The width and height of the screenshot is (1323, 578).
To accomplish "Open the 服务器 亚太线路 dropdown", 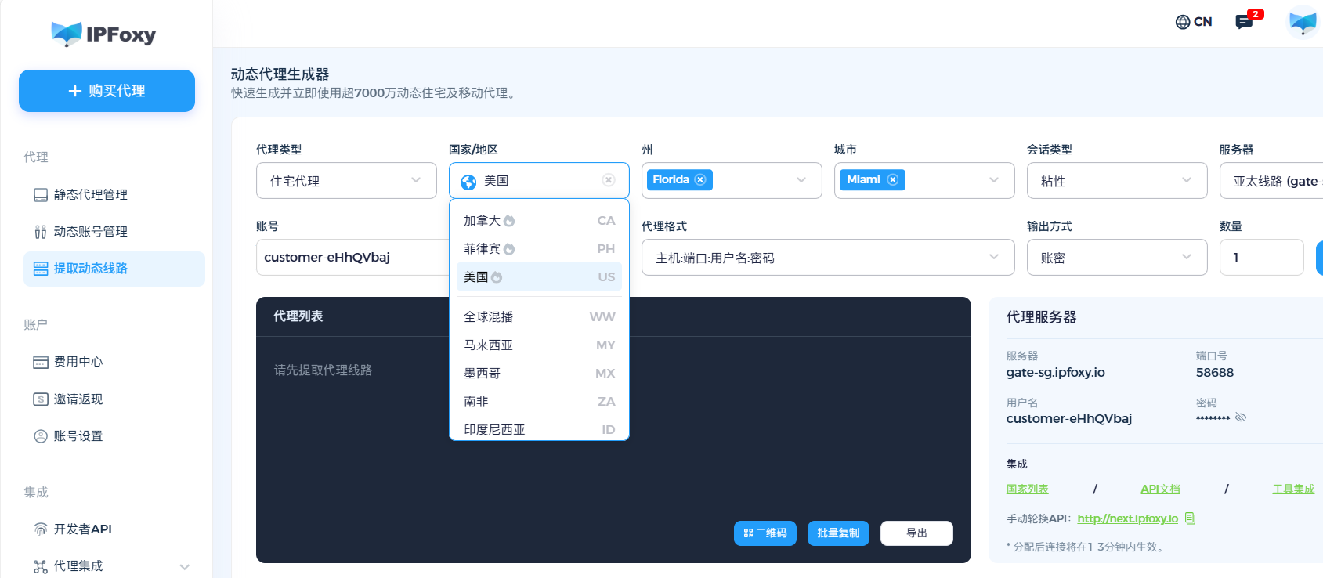I will pos(1271,181).
